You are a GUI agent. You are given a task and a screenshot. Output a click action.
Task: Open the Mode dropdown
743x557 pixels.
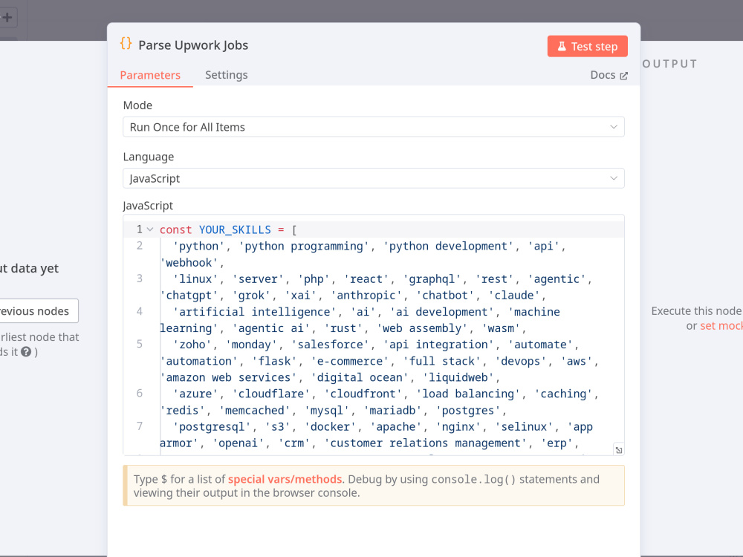[374, 127]
